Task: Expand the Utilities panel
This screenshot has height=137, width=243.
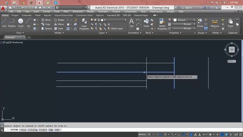Action: click(217, 33)
